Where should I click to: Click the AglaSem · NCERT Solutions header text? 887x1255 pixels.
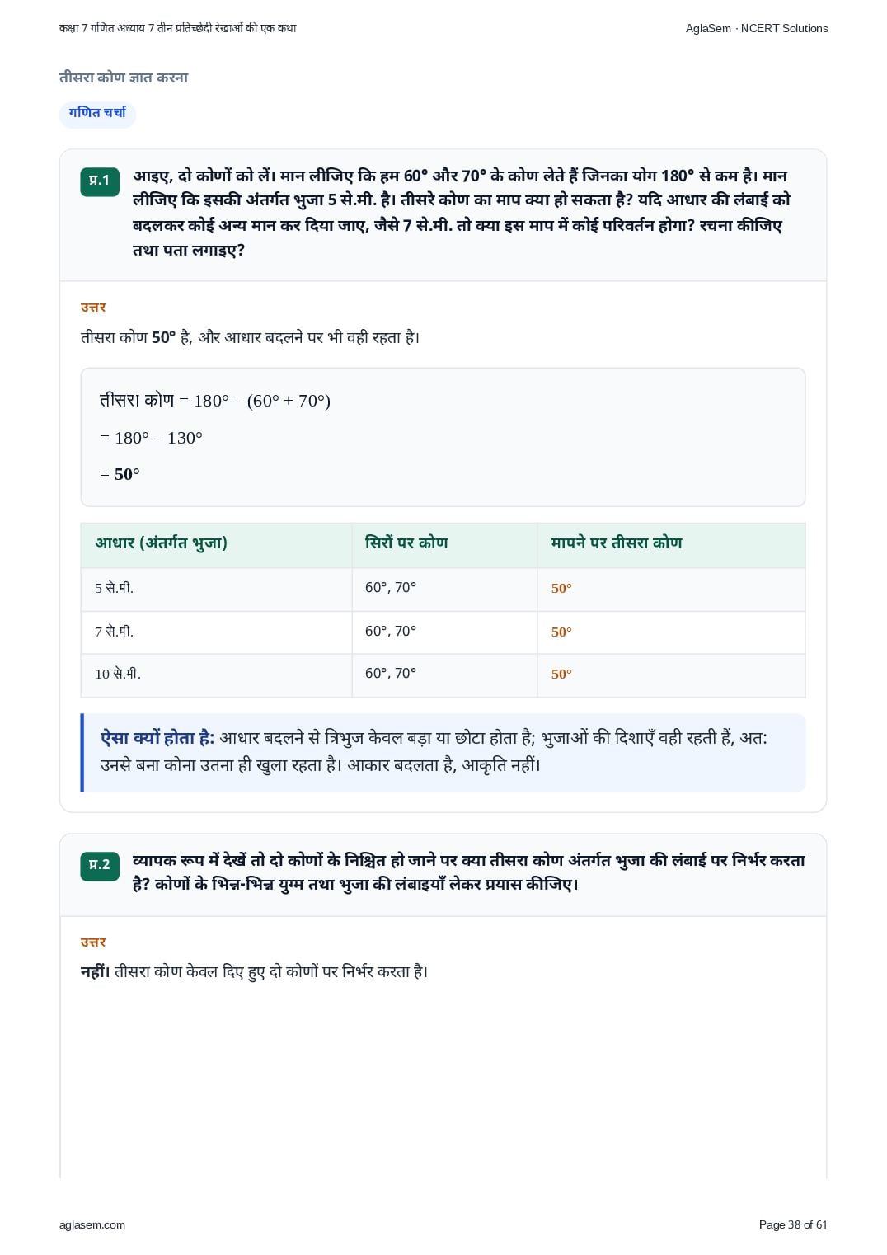(x=757, y=28)
